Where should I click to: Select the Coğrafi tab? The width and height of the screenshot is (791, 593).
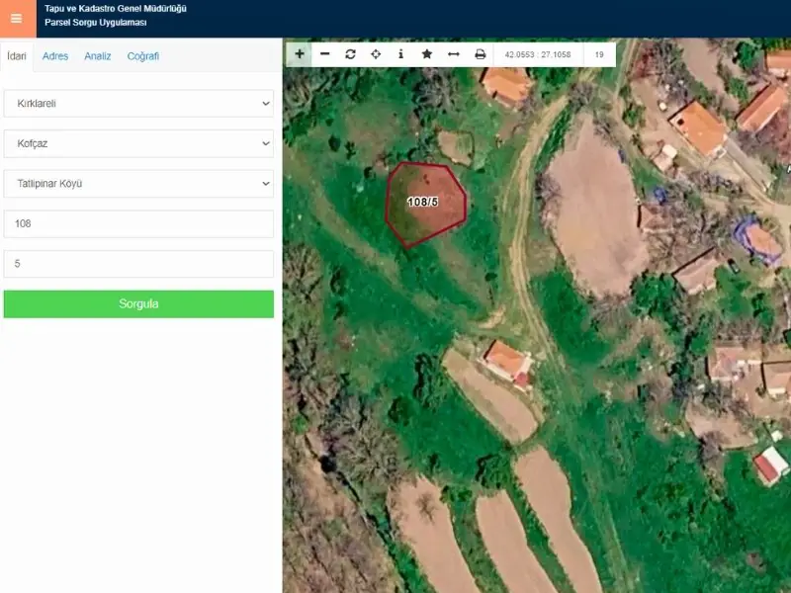pos(142,56)
